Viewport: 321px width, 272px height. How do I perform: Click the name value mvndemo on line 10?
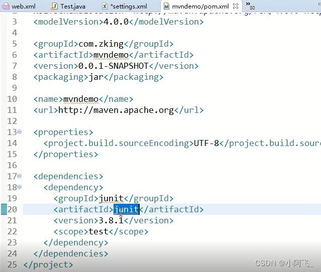click(x=81, y=99)
